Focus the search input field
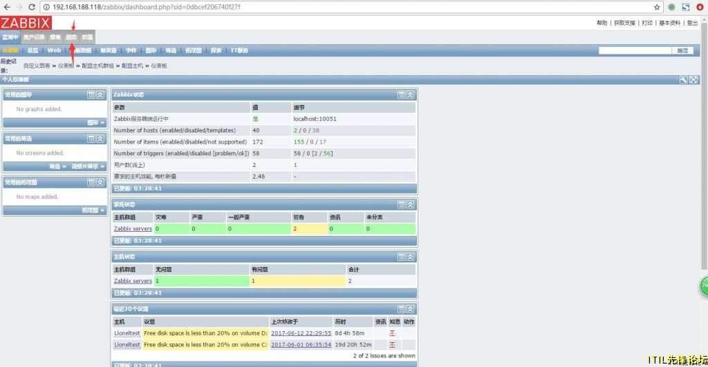This screenshot has height=367, width=708. (x=635, y=51)
